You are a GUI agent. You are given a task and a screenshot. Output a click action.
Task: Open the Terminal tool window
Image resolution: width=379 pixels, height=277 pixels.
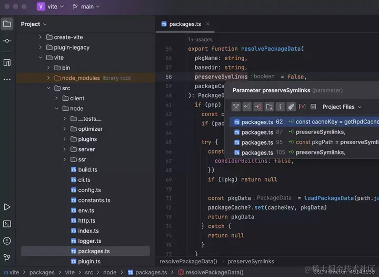(7, 224)
